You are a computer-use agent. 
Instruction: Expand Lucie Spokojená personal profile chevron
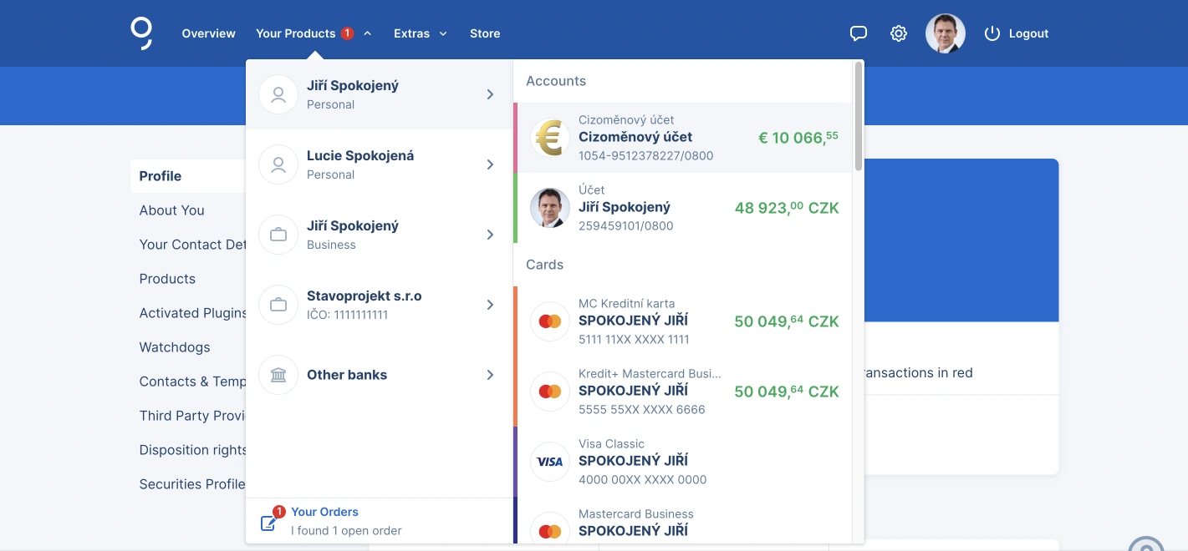click(490, 164)
